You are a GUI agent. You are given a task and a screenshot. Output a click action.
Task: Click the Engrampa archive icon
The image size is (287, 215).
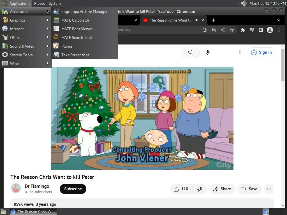(56, 11)
